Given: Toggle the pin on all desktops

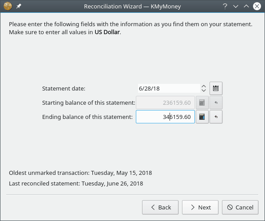Looking at the screenshot, I should click(x=19, y=6).
